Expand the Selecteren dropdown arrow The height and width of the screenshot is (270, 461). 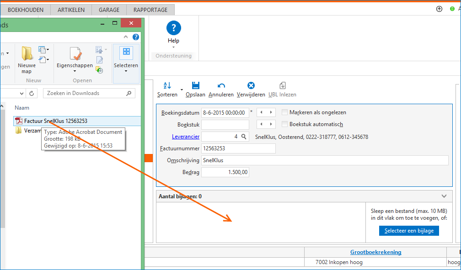click(126, 71)
